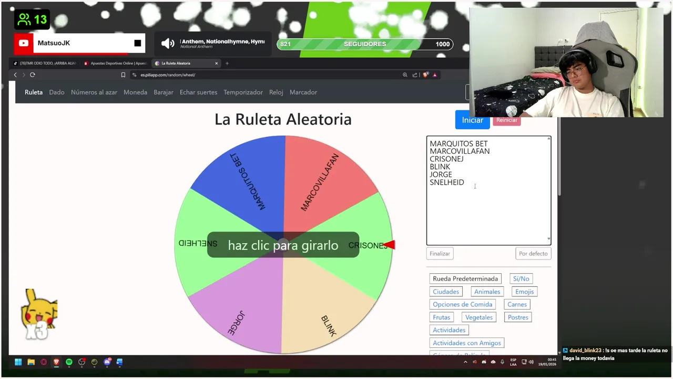
Task: Click the Brave Shields lion icon
Action: (425, 75)
